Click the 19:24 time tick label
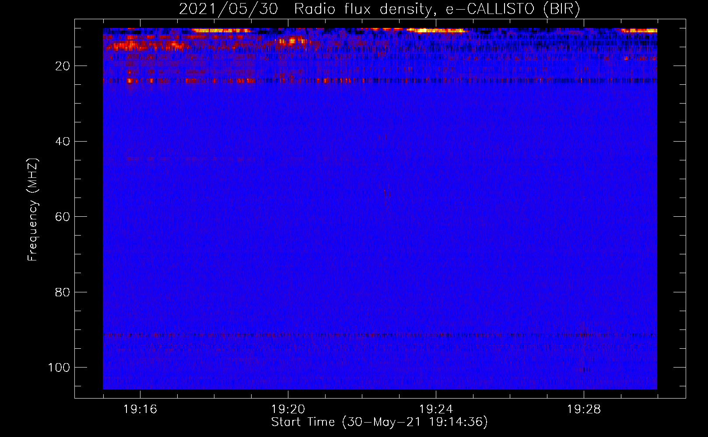 [436, 409]
